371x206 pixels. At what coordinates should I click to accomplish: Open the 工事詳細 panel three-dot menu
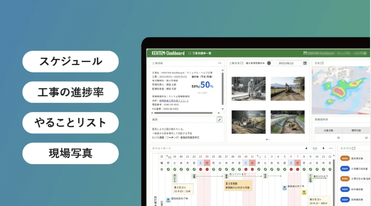click(220, 63)
